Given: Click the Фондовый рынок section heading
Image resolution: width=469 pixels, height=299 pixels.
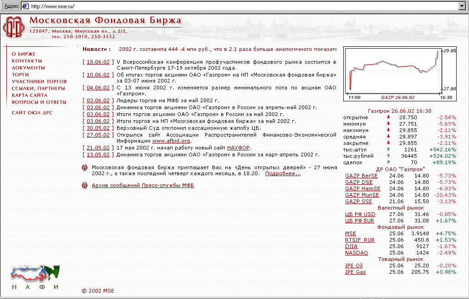Looking at the screenshot, I should pyautogui.click(x=400, y=227).
